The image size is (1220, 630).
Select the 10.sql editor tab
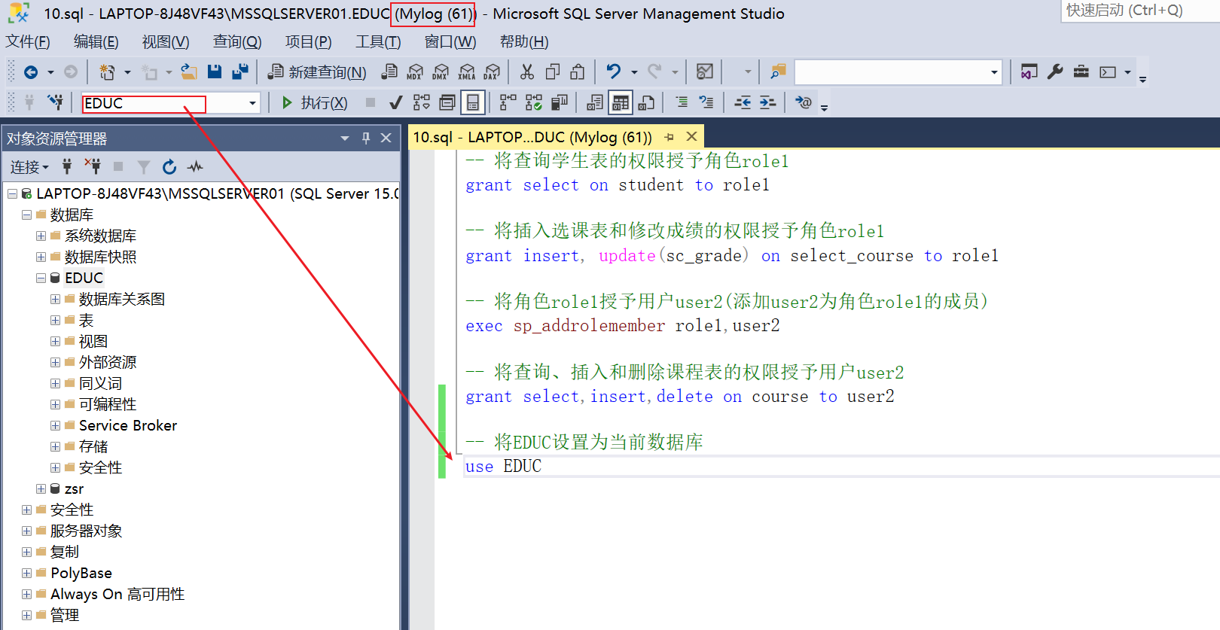pyautogui.click(x=532, y=137)
